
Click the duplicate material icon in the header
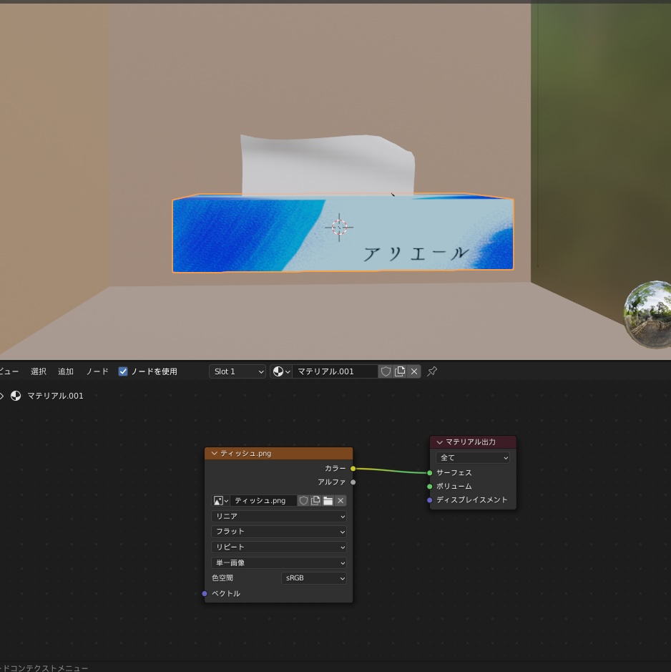click(400, 371)
